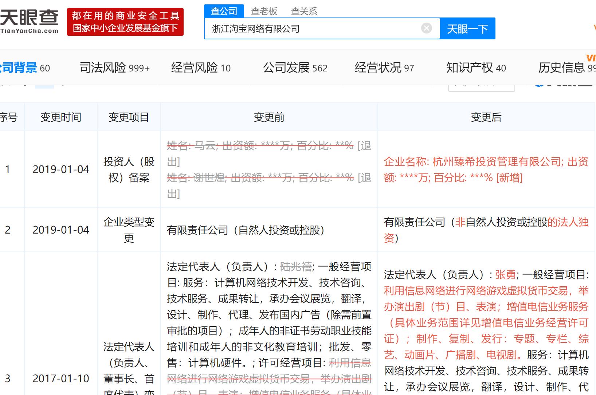Clear the search box using the X icon

click(x=426, y=28)
